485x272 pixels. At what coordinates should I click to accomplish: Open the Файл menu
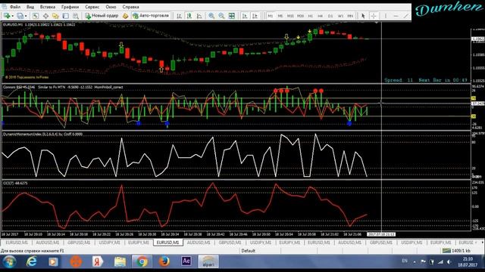(x=15, y=7)
